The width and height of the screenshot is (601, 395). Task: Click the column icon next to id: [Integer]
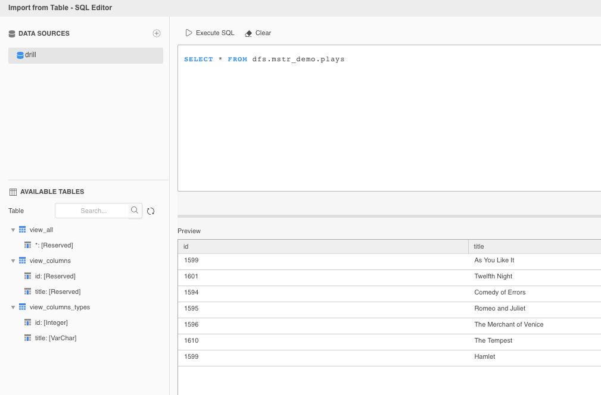[29, 322]
